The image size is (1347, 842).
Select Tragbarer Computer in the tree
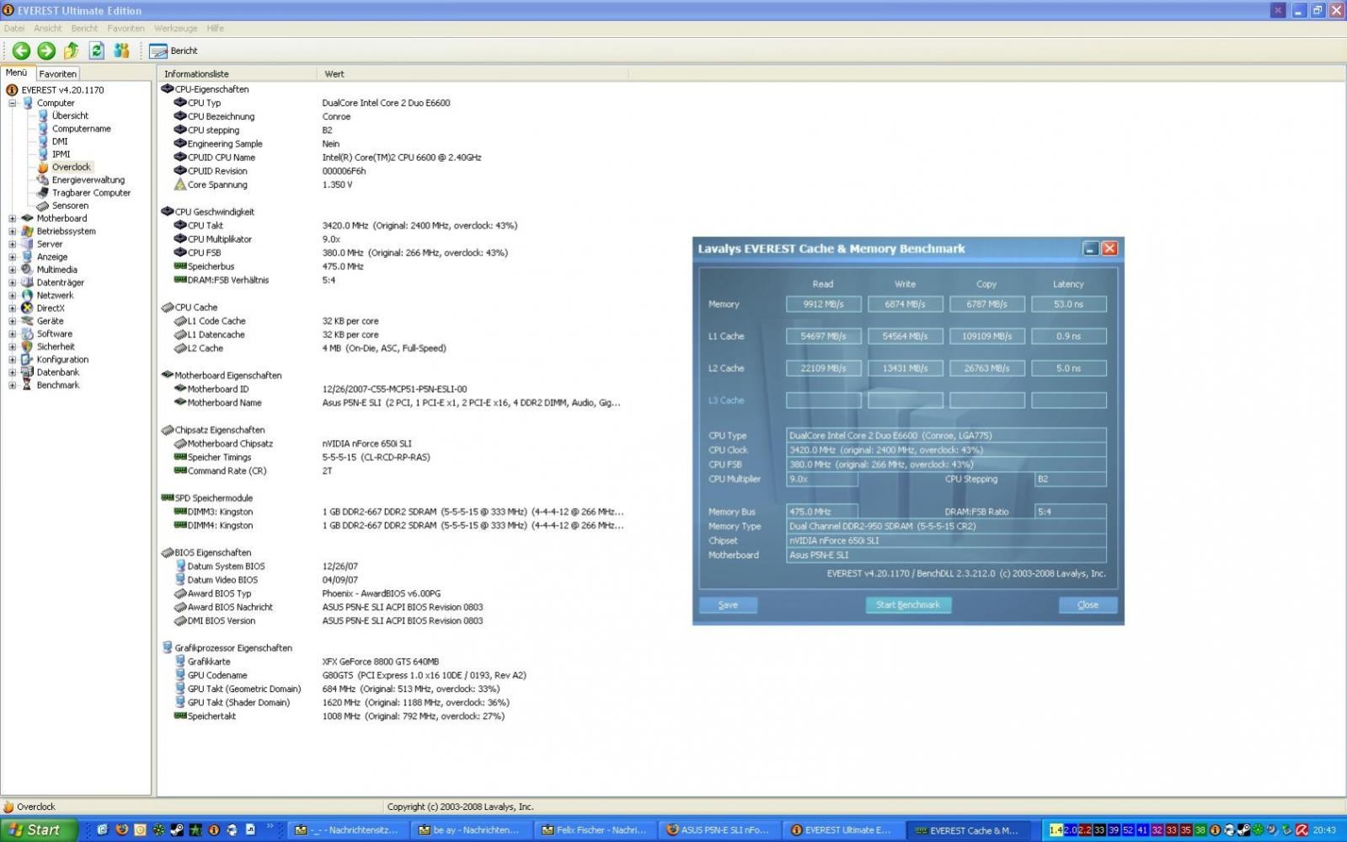(91, 192)
